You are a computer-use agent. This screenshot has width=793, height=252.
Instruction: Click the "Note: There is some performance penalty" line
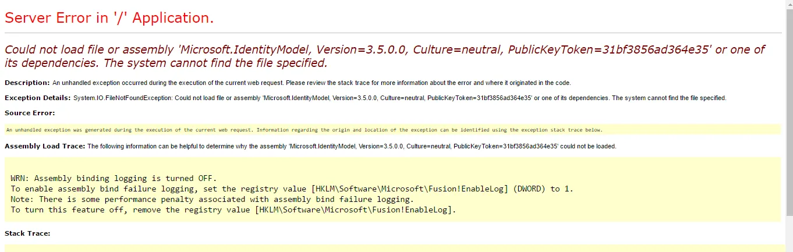coord(212,200)
